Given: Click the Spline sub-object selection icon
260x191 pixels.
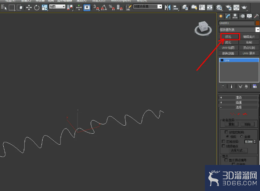Looking at the screenshot, I should 245,114.
